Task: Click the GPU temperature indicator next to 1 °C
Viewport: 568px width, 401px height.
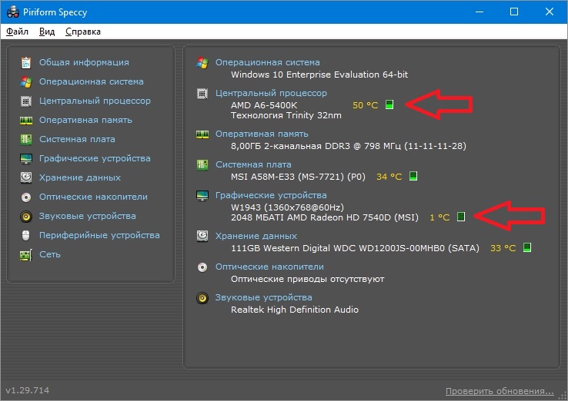Action: [x=461, y=217]
